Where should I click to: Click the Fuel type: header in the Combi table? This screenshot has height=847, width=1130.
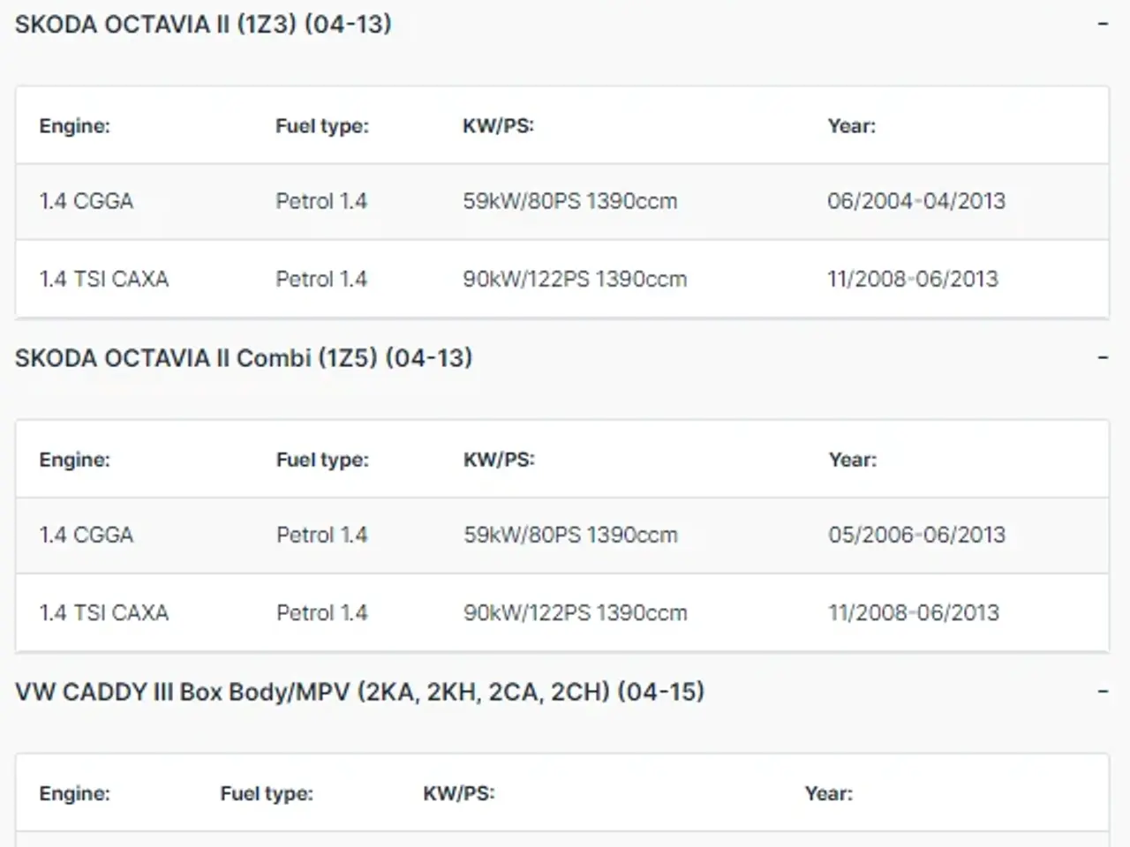click(x=322, y=460)
